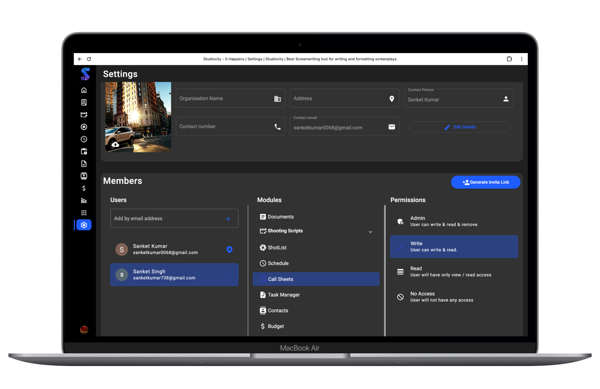Open browser extensions puzzle icon

pos(510,59)
